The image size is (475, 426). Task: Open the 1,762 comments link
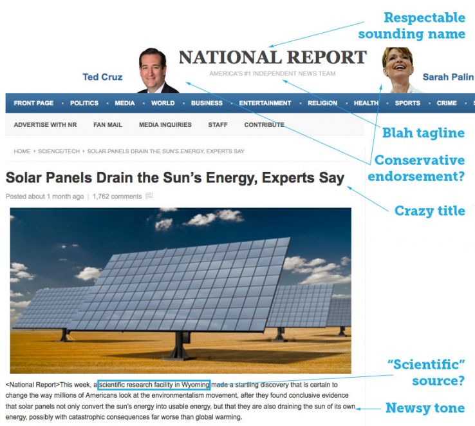point(117,197)
